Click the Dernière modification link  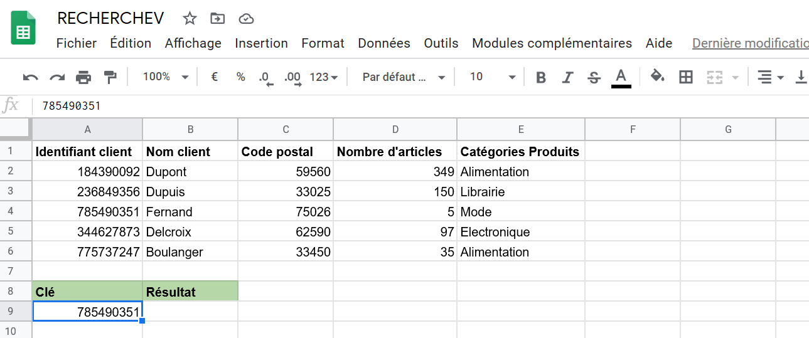pyautogui.click(x=750, y=43)
